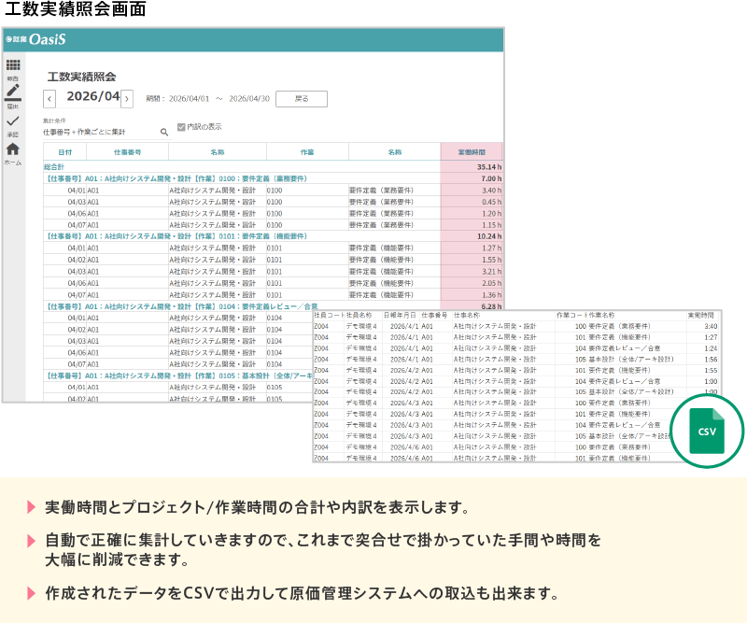
Task: Open the 集計条件 selection field
Action: point(106,132)
